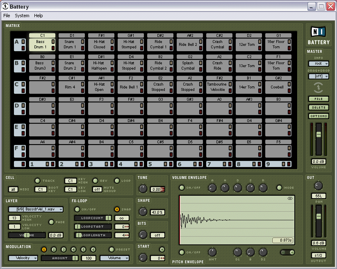Image resolution: width=337 pixels, height=269 pixels.
Task: Click the Bits knob
Action: pos(143,235)
